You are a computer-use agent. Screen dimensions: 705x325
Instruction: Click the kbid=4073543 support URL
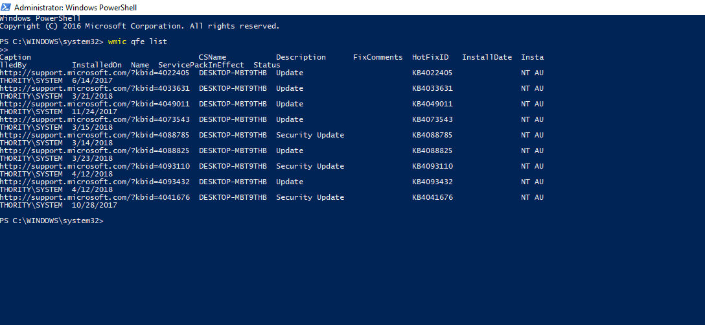tap(95, 119)
